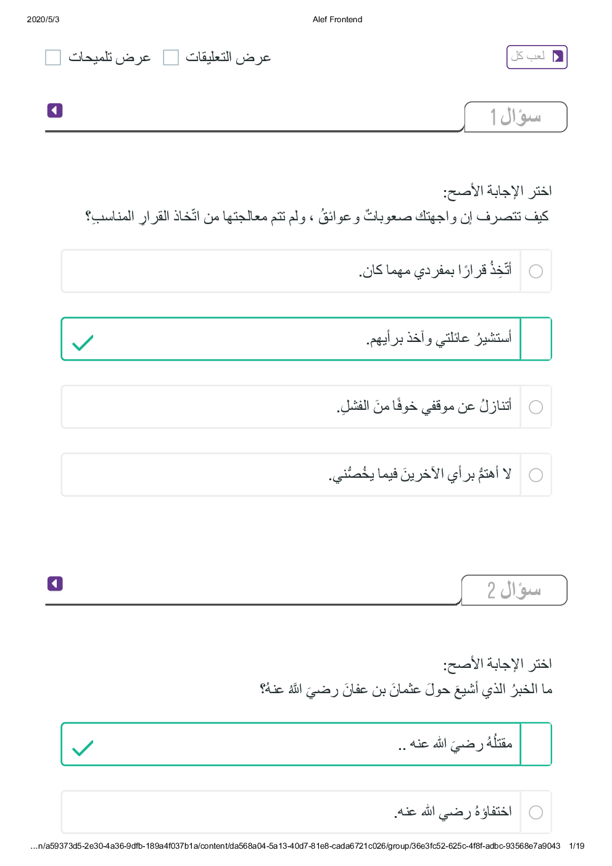The image size is (612, 866).
Task: Choose answer مقتله رضي الله عنه
Action: tap(455, 744)
